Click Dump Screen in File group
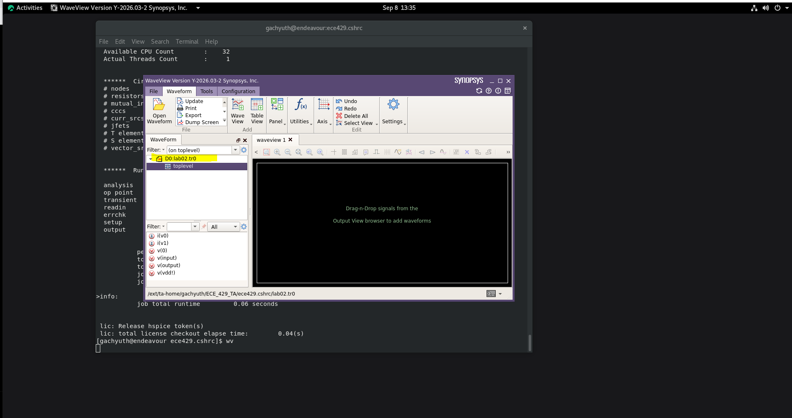 (198, 122)
